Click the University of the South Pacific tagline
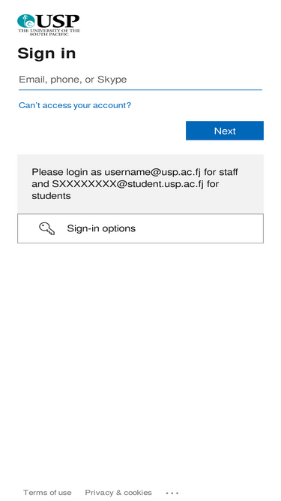The height and width of the screenshot is (501, 281). tap(49, 32)
